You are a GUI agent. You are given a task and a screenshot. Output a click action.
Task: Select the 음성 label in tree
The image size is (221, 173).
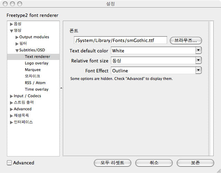18,24
